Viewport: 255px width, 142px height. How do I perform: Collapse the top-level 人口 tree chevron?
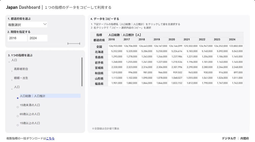(x=9, y=62)
